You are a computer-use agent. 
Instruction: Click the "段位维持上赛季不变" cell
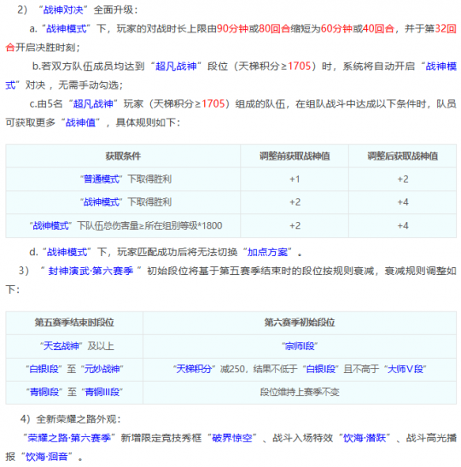[300, 393]
